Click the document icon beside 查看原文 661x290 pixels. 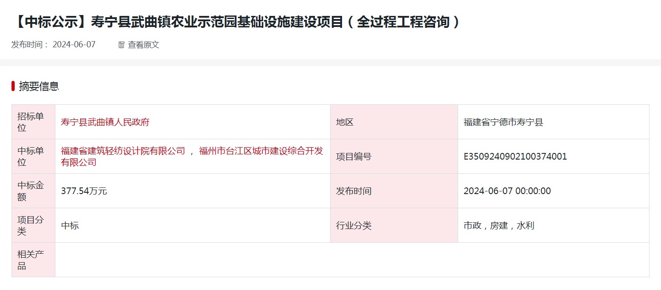click(x=121, y=45)
